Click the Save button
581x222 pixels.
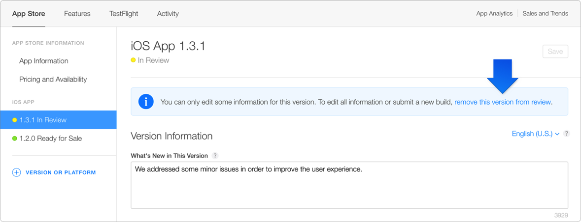555,52
